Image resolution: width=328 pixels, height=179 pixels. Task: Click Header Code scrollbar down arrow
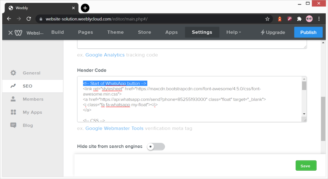[x=304, y=114]
